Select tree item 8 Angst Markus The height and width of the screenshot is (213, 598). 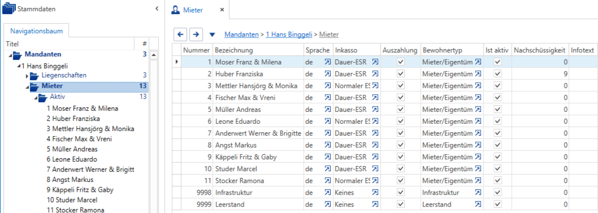(70, 179)
